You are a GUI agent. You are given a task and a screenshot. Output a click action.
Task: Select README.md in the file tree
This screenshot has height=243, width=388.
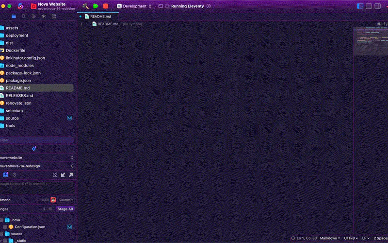click(x=37, y=88)
